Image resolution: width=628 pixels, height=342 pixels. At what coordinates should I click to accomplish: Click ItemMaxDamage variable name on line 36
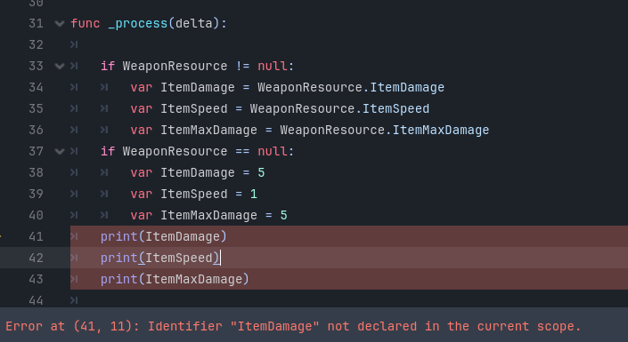(x=208, y=130)
